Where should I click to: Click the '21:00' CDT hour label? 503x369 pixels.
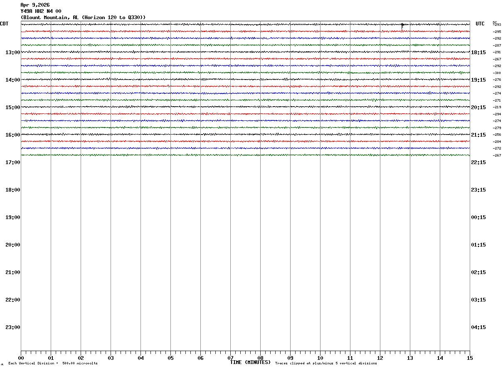pos(13,272)
